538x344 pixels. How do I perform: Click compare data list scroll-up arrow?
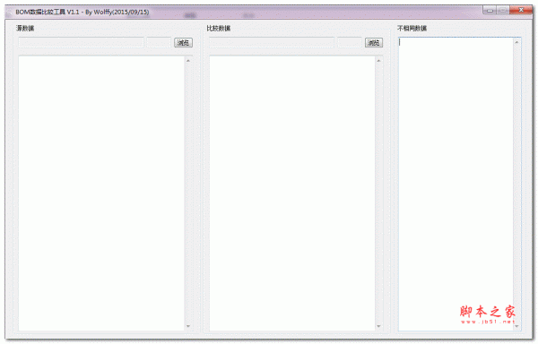coord(378,61)
